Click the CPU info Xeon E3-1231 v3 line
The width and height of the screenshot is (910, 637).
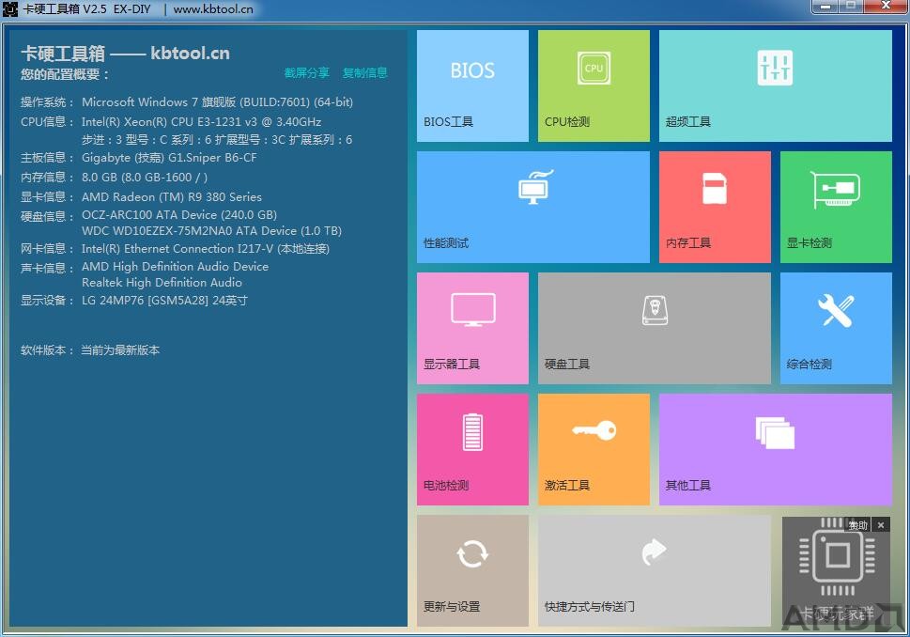201,121
